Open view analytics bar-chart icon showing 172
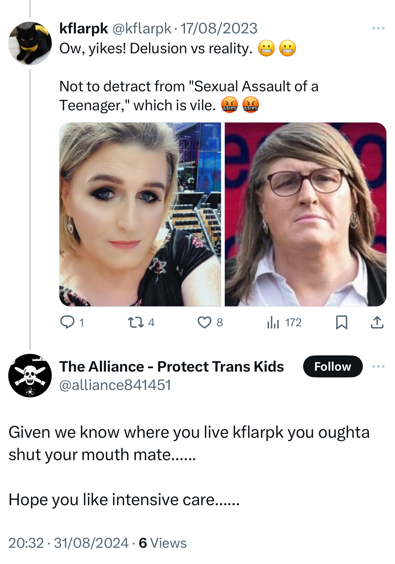The image size is (395, 564). [273, 322]
